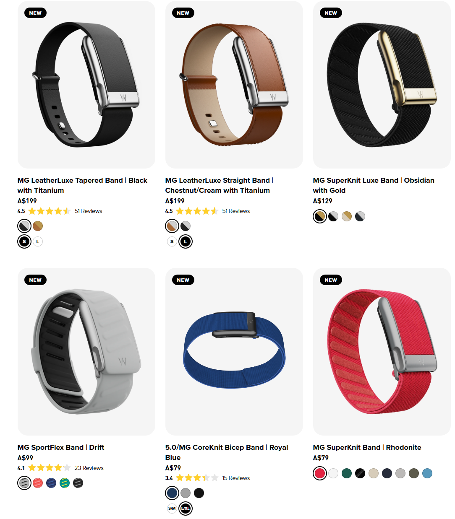The width and height of the screenshot is (455, 519).
Task: Select dark green swatch under SuperKnit Band Rhodonite
Action: point(347,473)
